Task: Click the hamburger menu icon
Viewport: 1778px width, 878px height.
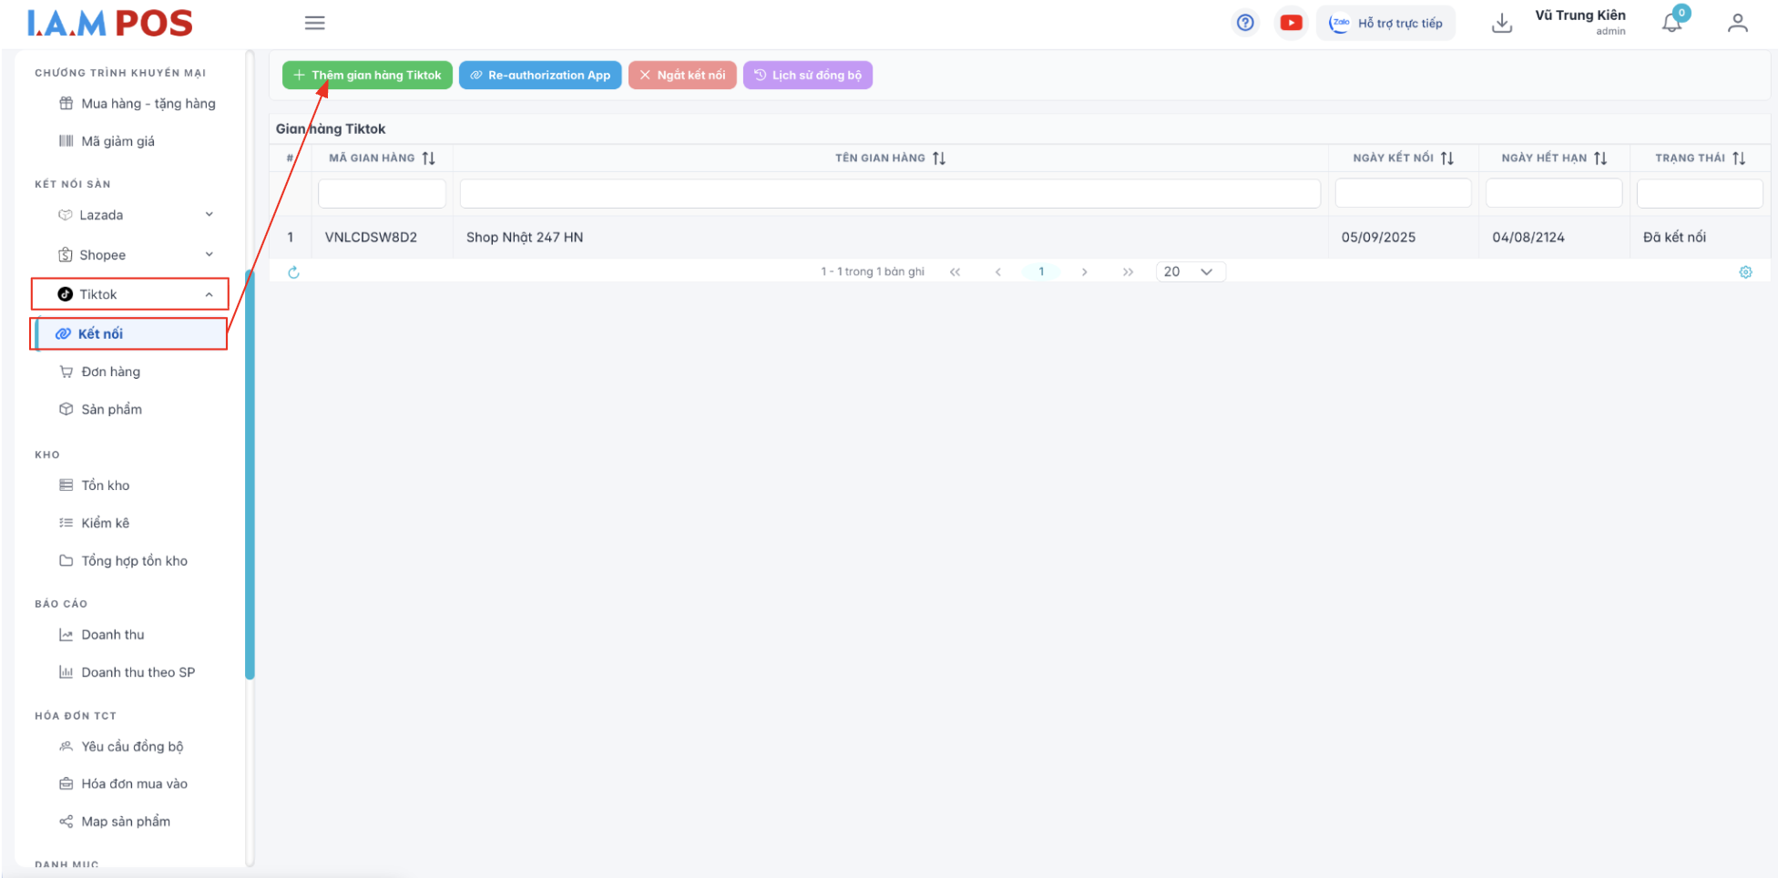Action: click(314, 23)
